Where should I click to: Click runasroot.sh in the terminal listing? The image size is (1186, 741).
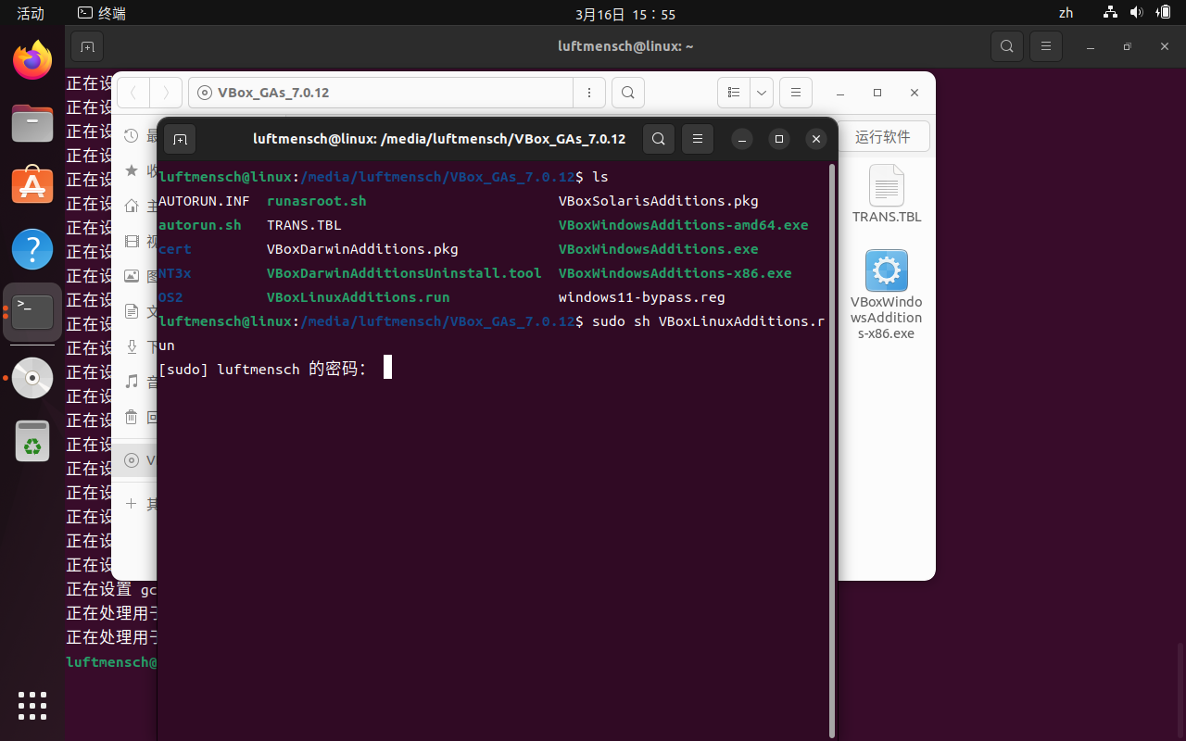[316, 201]
